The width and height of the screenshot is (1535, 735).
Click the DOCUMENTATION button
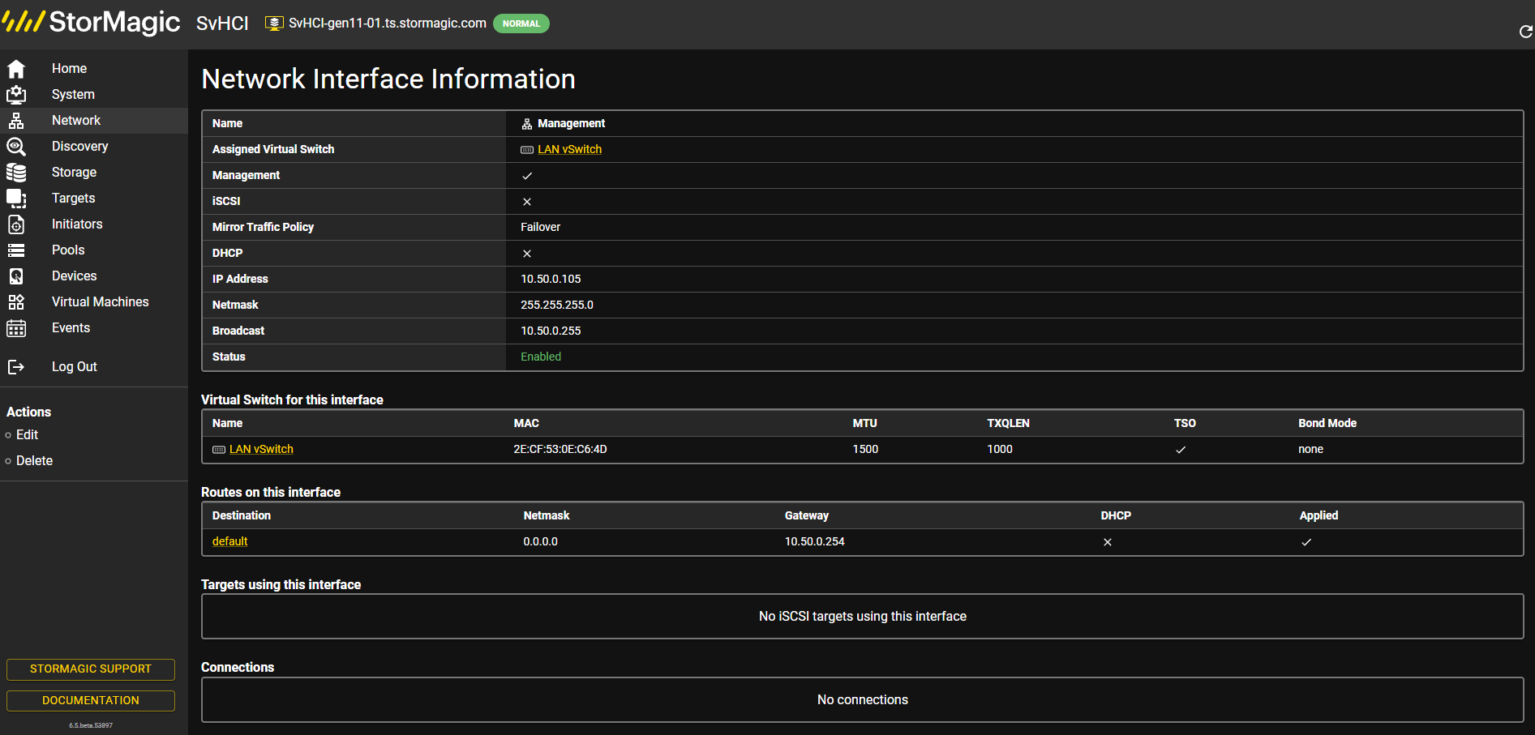point(91,701)
